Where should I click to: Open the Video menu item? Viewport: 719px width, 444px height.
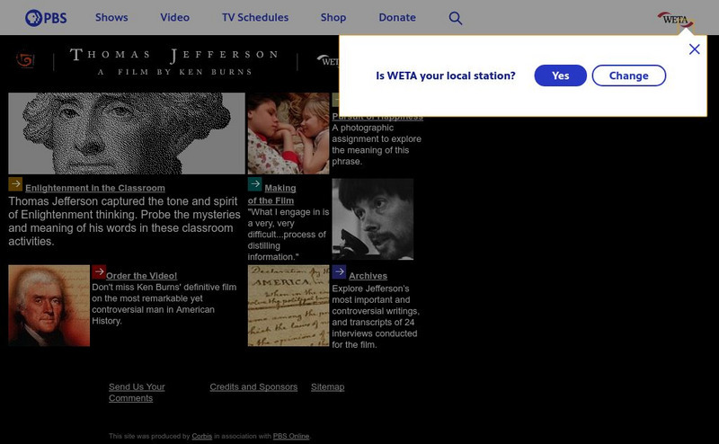(174, 17)
